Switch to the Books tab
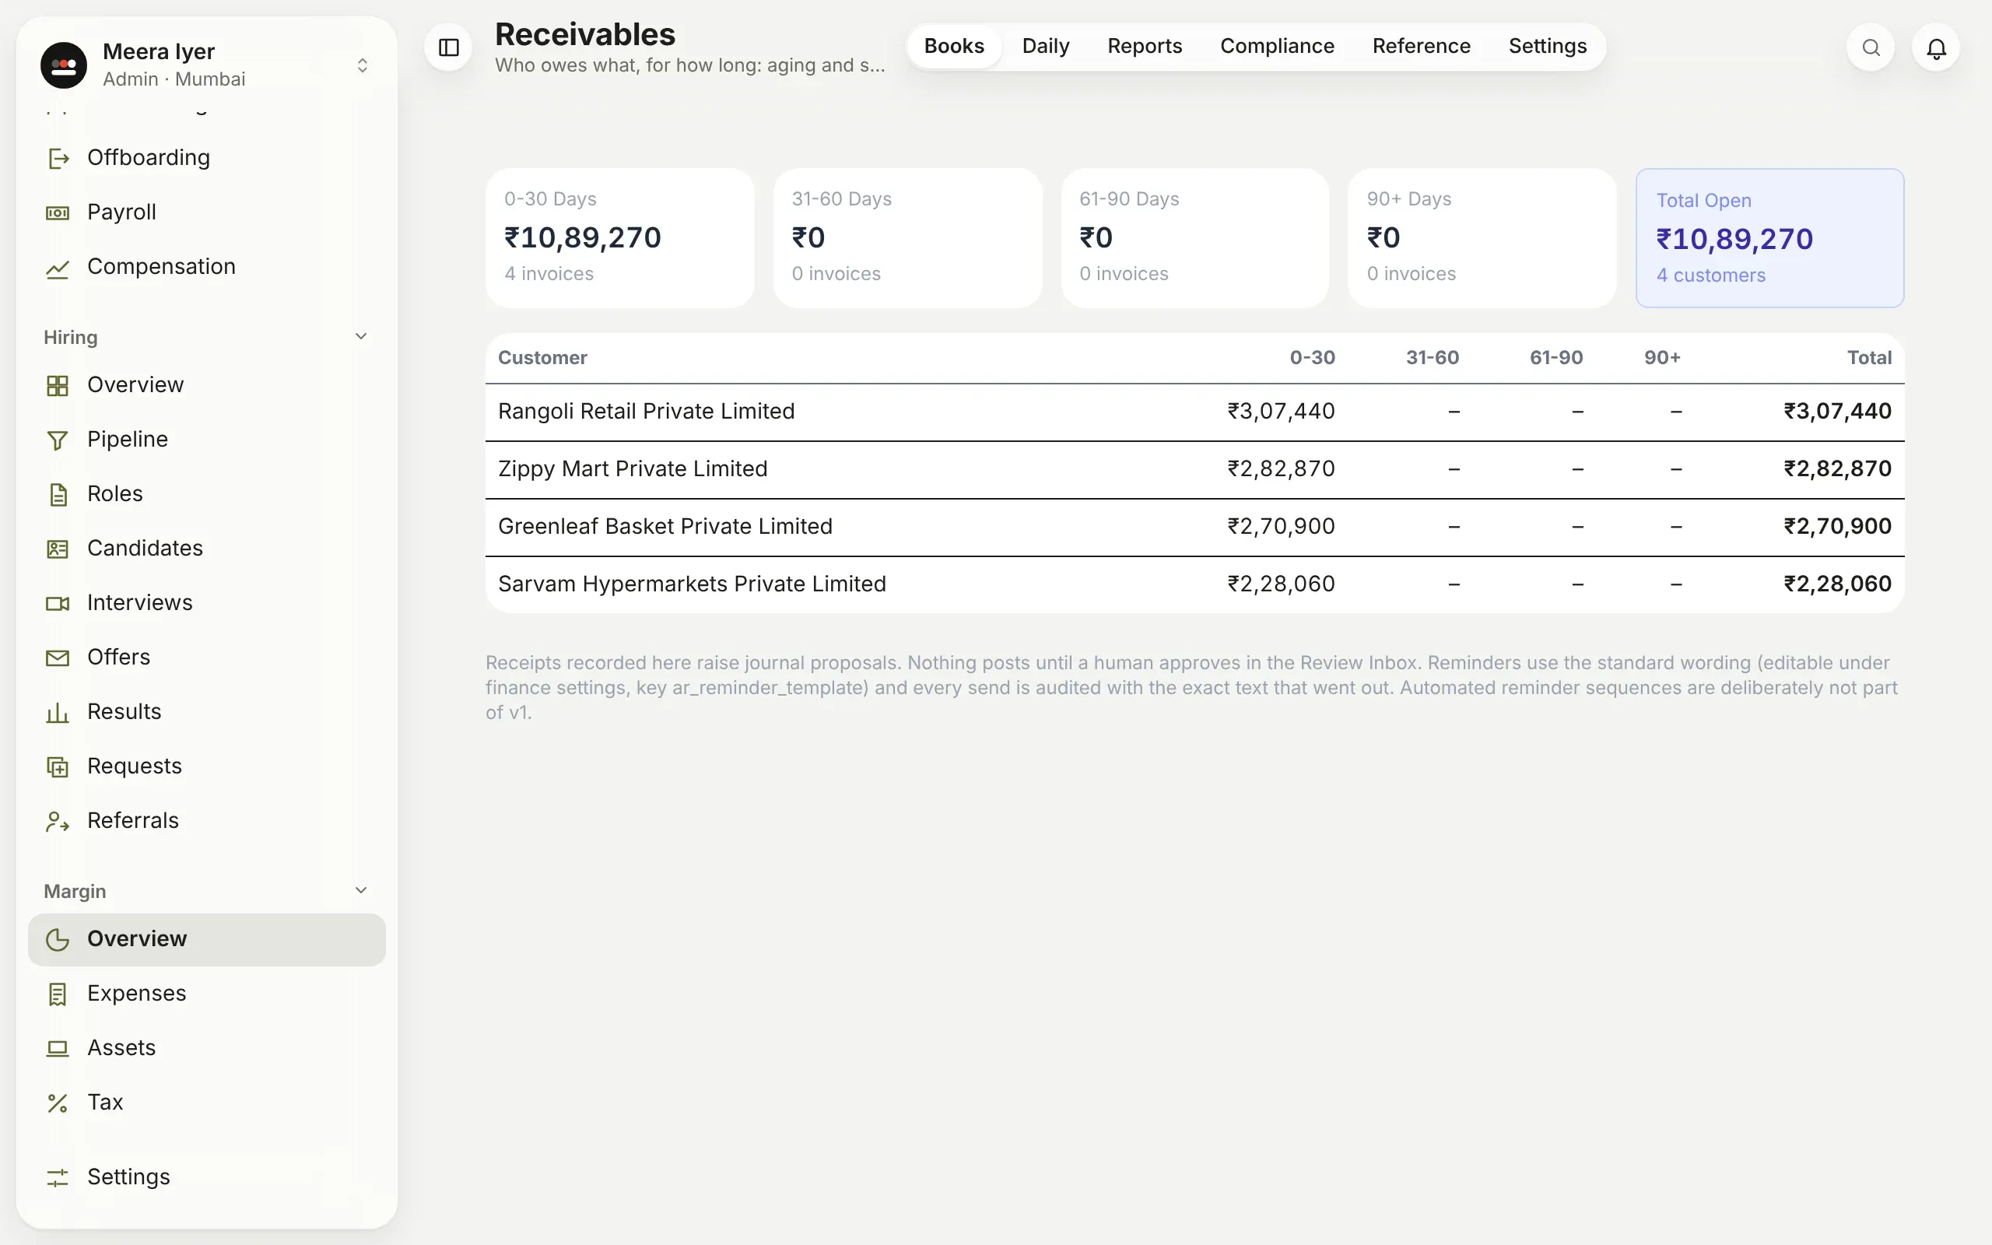Viewport: 1992px width, 1245px height. [954, 46]
